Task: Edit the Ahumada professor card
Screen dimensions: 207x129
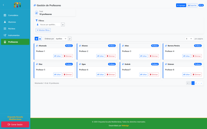Action: (x=57, y=56)
